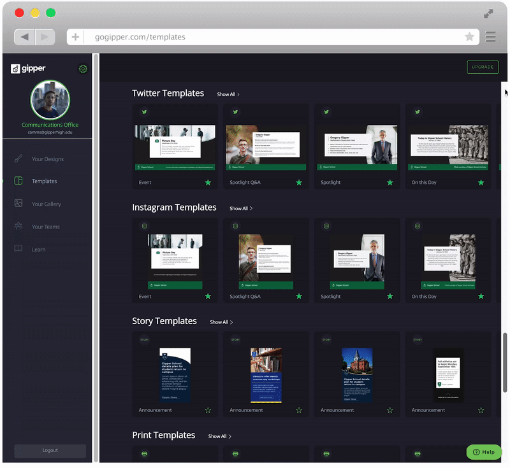Click the fullscreen expand arrows icon

488,13
